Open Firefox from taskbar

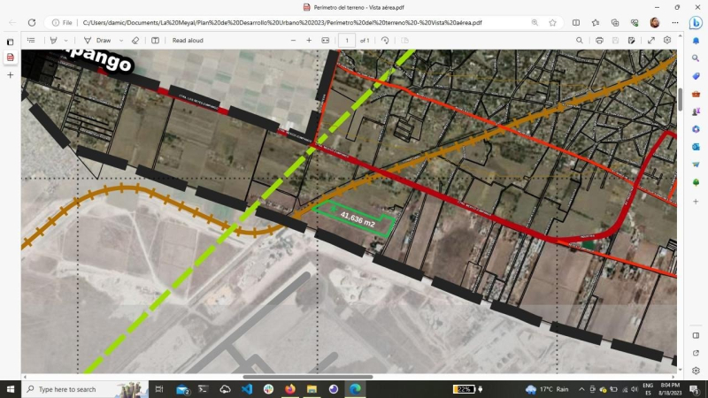coord(290,389)
